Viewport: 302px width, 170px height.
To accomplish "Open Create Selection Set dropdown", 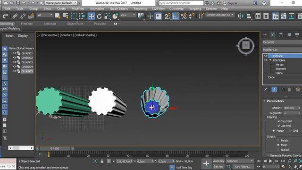I will pyautogui.click(x=220, y=15).
